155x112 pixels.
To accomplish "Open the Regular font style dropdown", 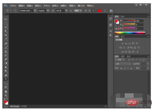I will 48,11.
